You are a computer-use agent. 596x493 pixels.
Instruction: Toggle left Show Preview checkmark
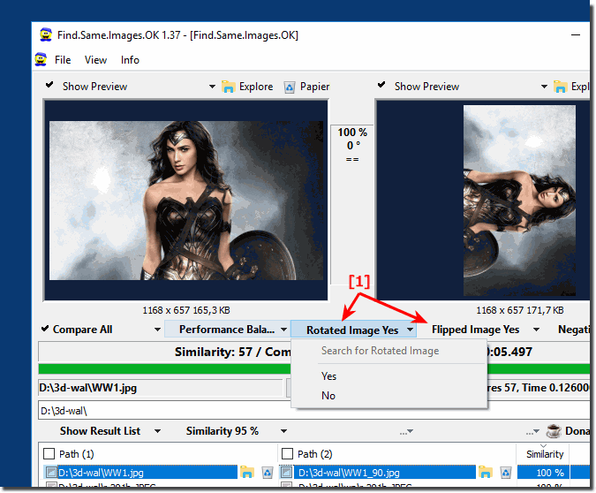[49, 85]
